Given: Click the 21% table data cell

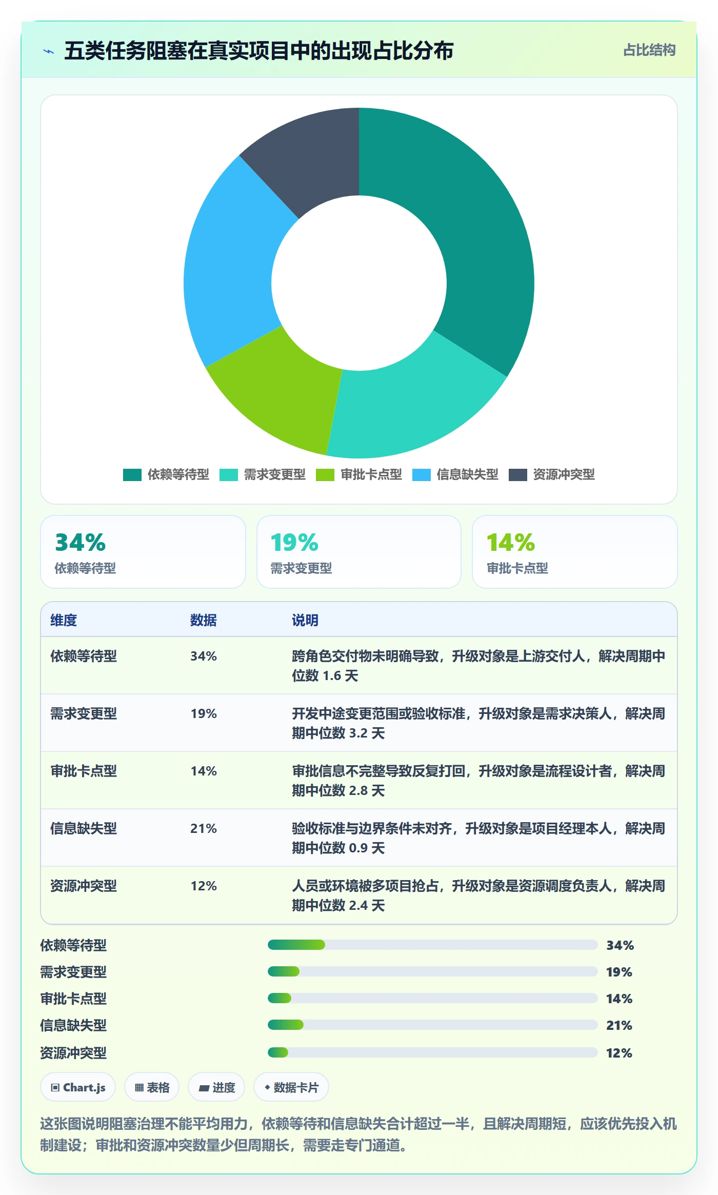Looking at the screenshot, I should (x=204, y=828).
